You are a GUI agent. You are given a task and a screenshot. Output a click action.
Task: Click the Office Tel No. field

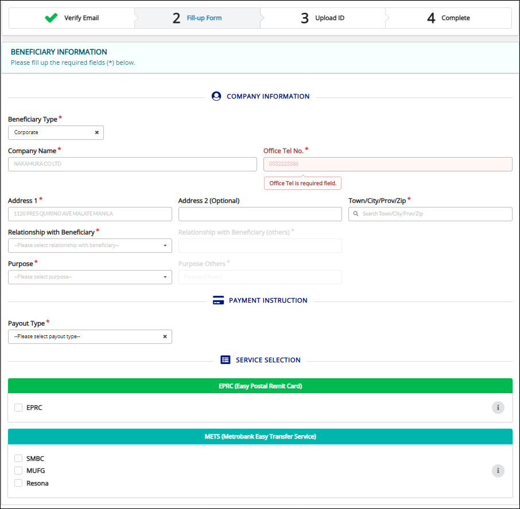(387, 164)
